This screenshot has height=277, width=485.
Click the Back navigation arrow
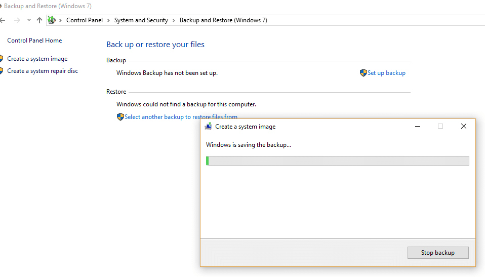3,20
